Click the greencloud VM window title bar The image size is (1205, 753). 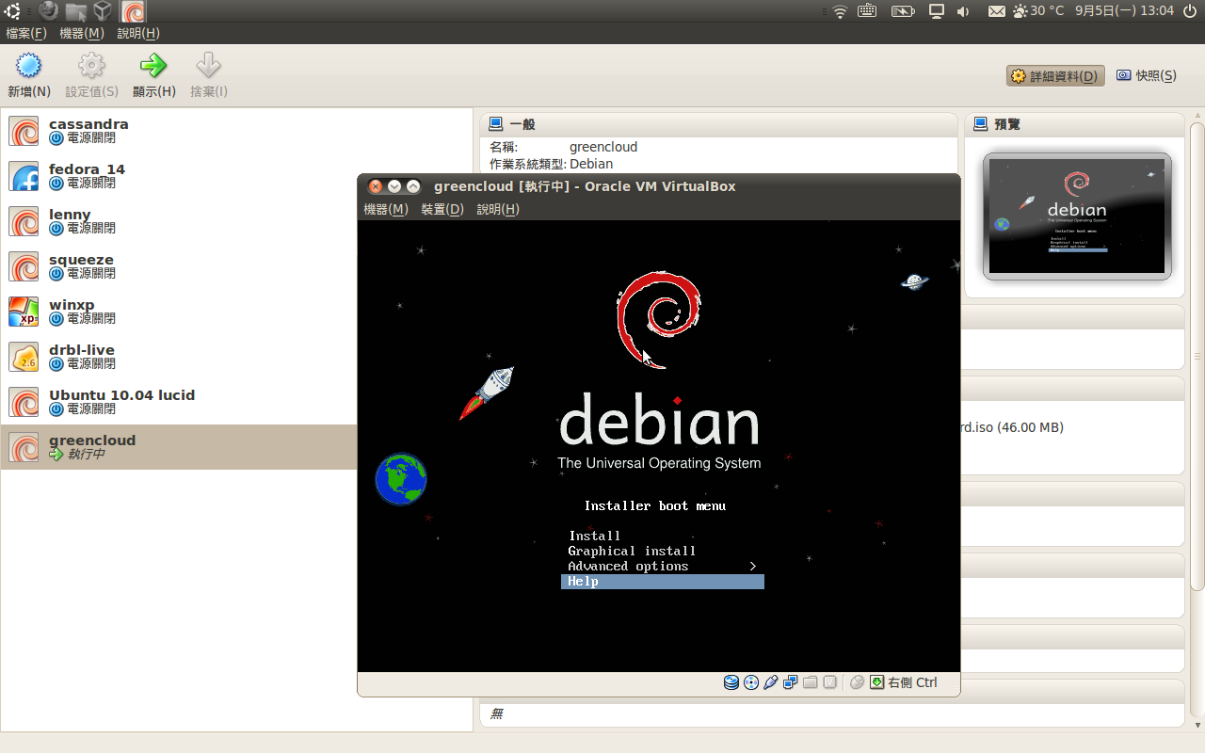point(659,186)
